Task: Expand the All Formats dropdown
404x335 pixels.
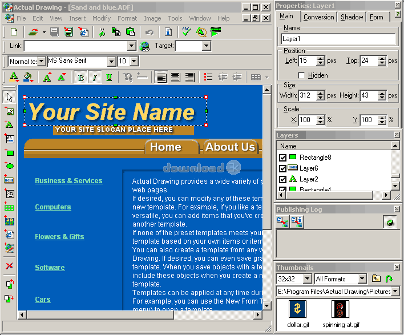Action: [x=362, y=279]
